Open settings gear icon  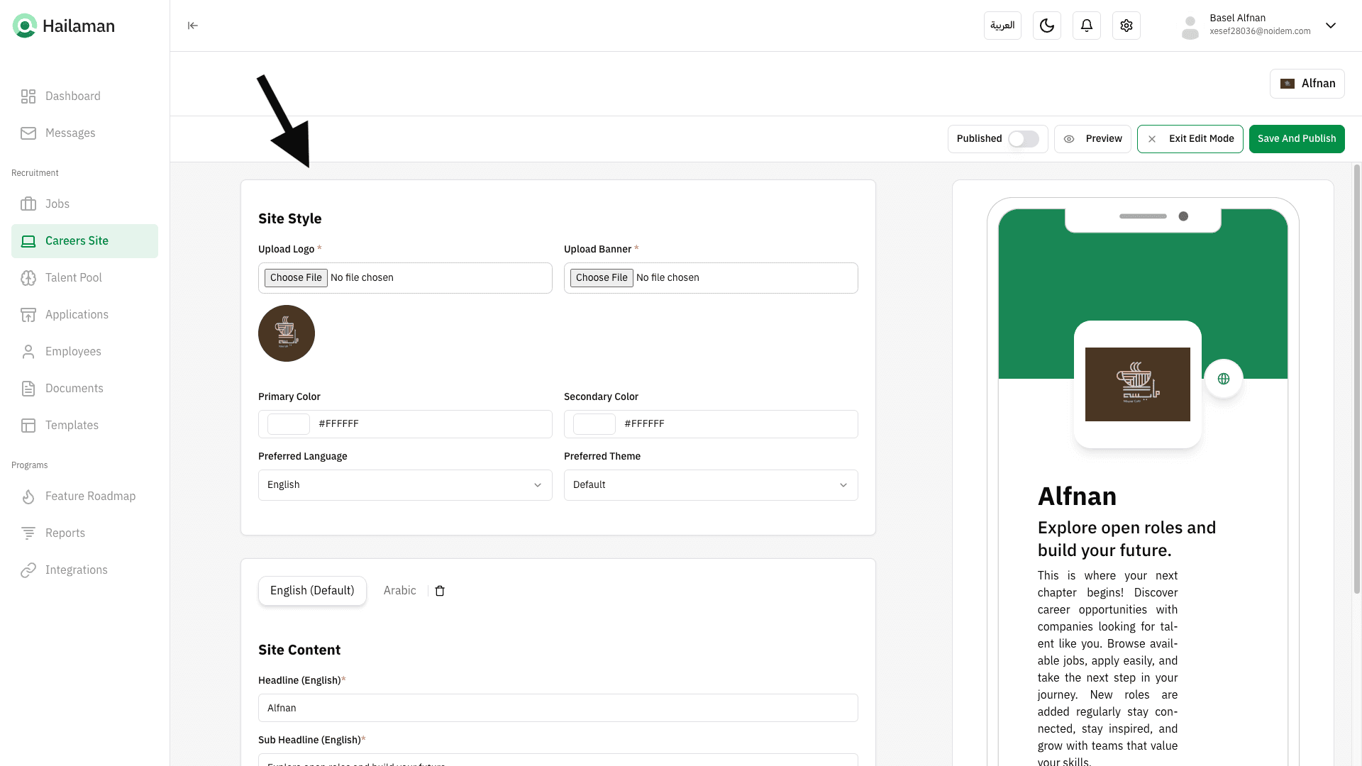point(1126,26)
